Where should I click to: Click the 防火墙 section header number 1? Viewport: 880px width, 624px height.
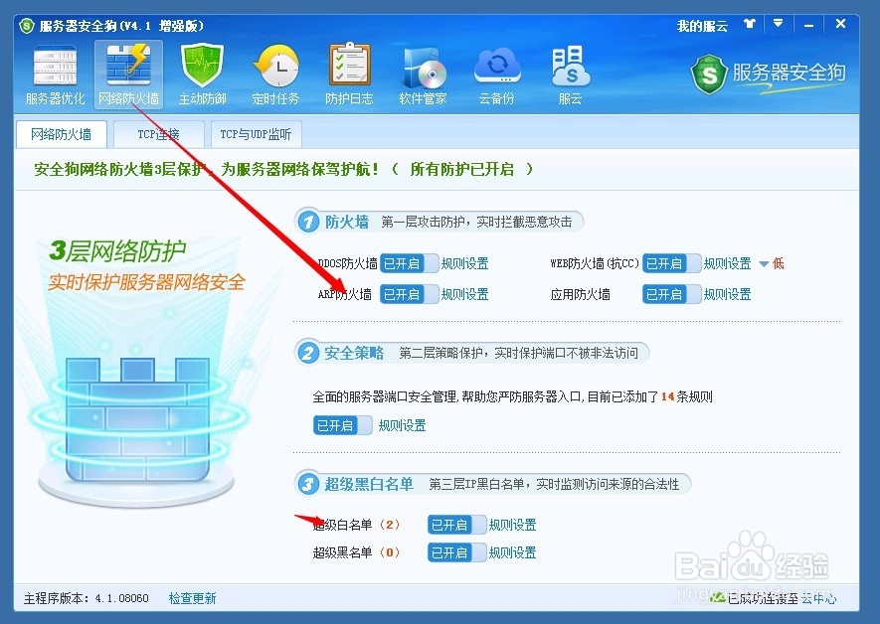308,222
